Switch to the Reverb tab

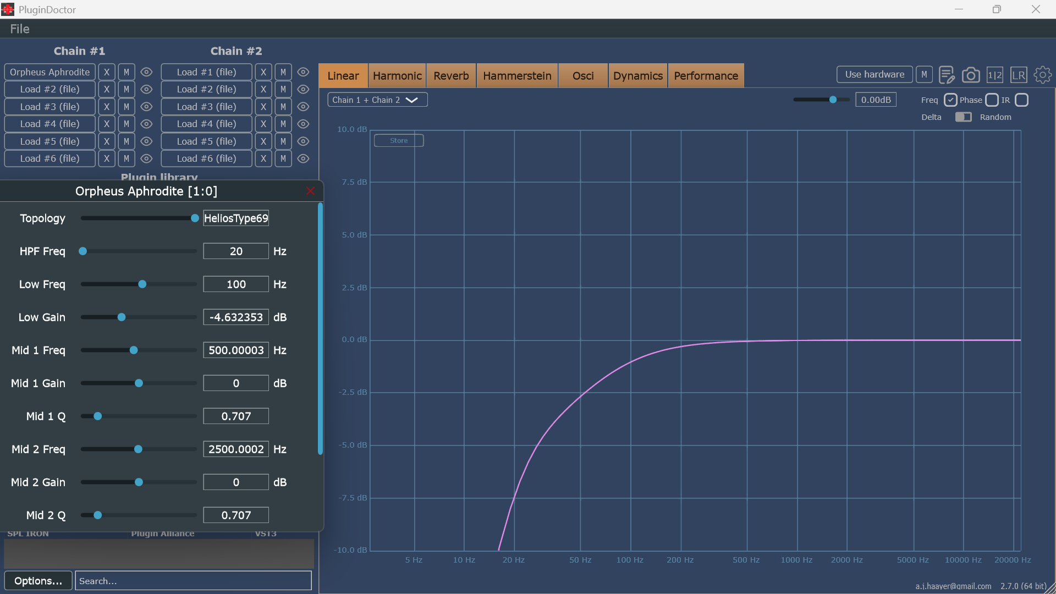coord(451,76)
